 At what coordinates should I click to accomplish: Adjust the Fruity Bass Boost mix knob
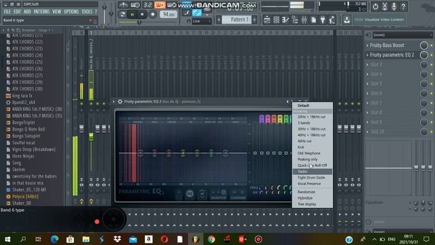tap(423, 46)
